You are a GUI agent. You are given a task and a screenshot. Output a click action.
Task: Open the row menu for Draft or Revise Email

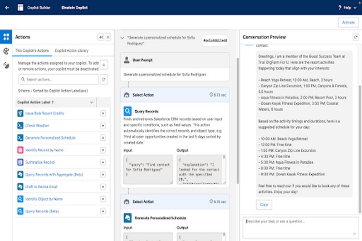(103, 187)
